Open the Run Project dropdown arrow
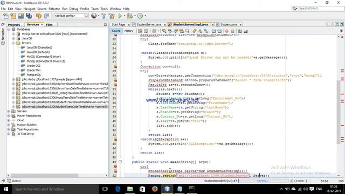The height and width of the screenshot is (194, 345). (125, 16)
